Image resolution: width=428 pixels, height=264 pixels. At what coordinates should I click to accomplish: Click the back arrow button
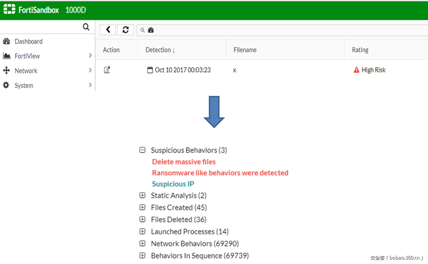point(108,30)
